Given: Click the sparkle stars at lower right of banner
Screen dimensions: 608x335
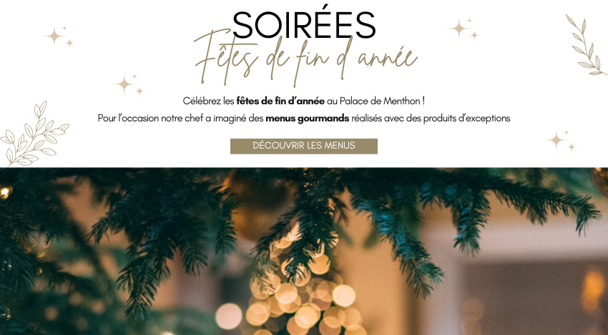Looking at the screenshot, I should pyautogui.click(x=560, y=140).
